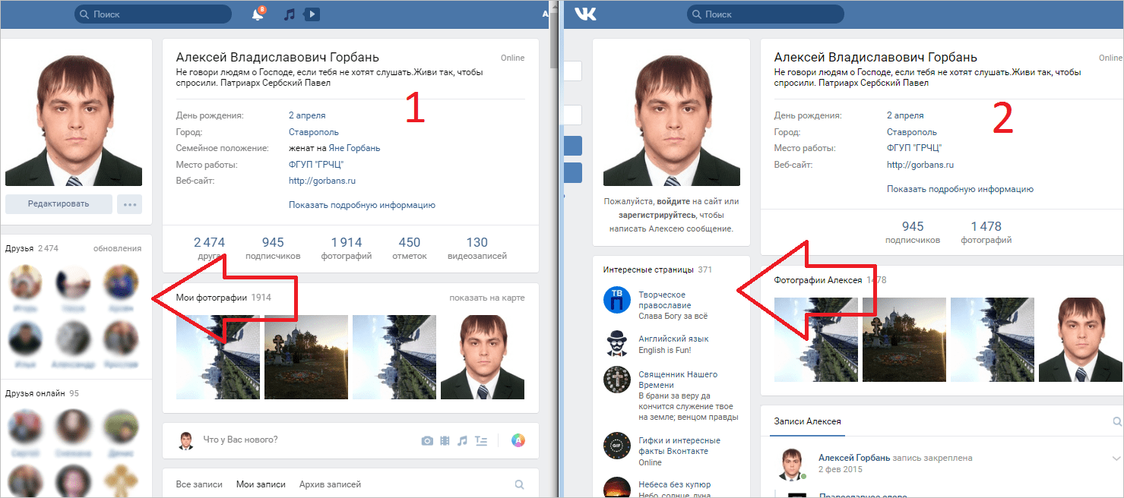Image resolution: width=1124 pixels, height=498 pixels.
Task: Expand Показать подробную информацию in right profile
Action: 960,189
